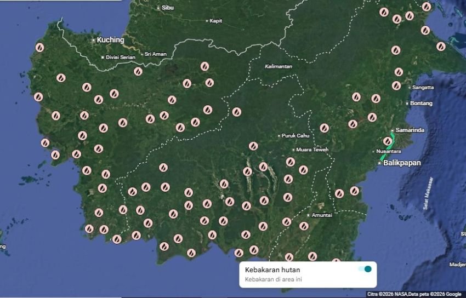Click the Bontang place label
This screenshot has height=298, width=466.
coord(421,104)
